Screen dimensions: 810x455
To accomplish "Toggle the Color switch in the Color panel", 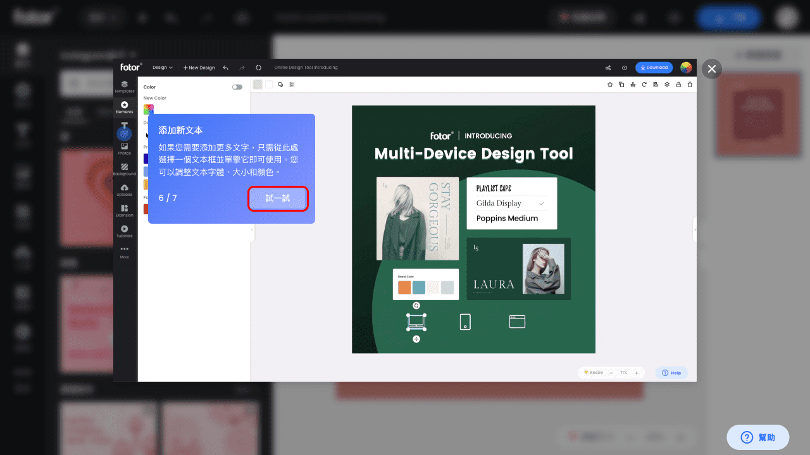I will 238,87.
